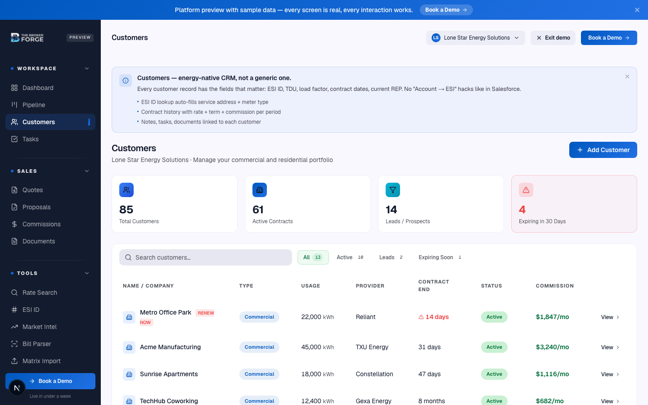Open the Lone Star Energy Solutions dropdown
Image resolution: width=648 pixels, height=405 pixels.
[x=475, y=38]
